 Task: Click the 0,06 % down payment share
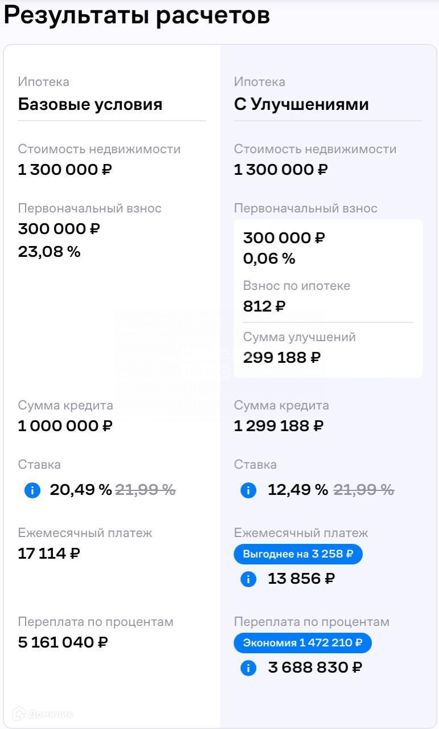click(269, 259)
